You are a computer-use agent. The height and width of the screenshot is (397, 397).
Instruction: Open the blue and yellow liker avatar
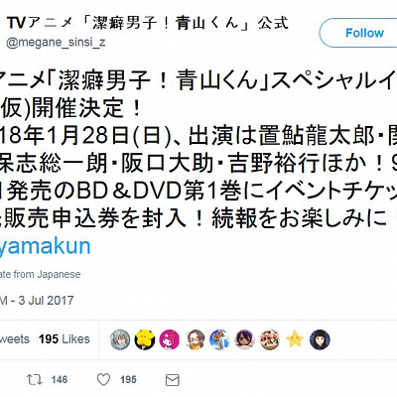pyautogui.click(x=219, y=339)
